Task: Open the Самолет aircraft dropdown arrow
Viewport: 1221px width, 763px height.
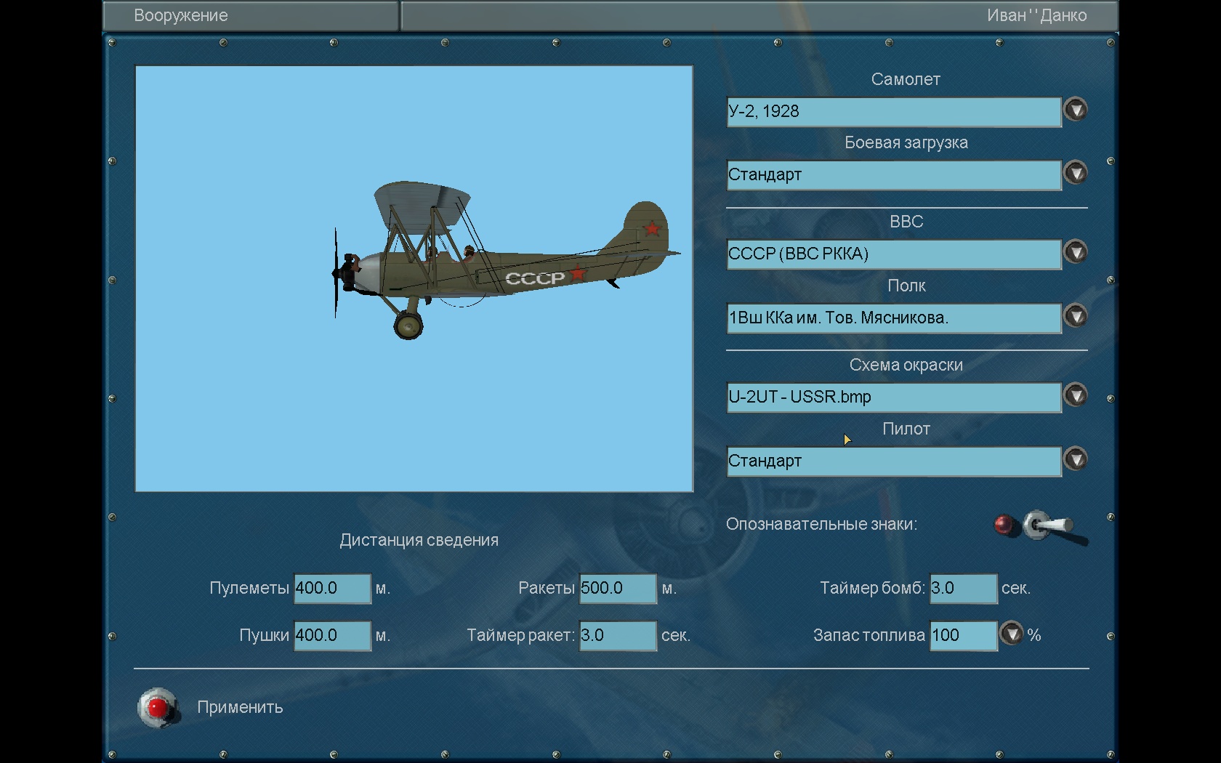Action: tap(1076, 110)
